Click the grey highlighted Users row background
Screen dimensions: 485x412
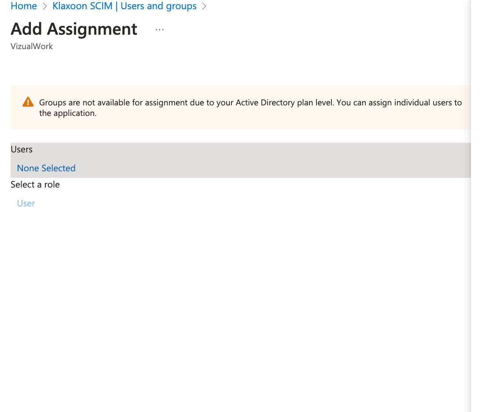coord(264,160)
